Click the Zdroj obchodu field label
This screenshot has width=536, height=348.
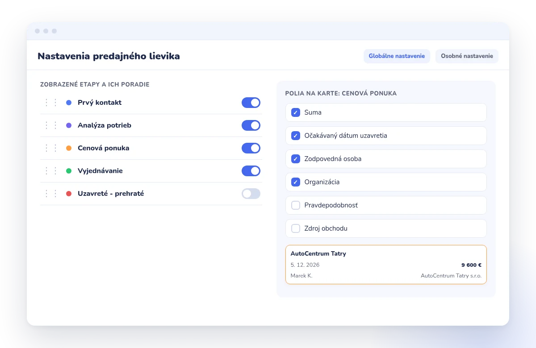coord(326,228)
